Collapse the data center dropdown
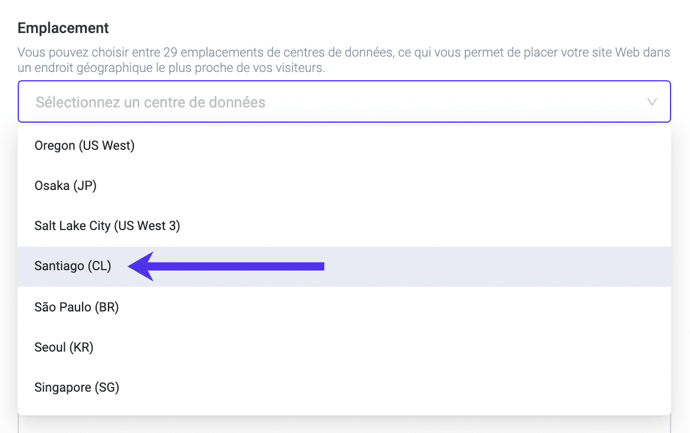The height and width of the screenshot is (433, 690). [652, 102]
